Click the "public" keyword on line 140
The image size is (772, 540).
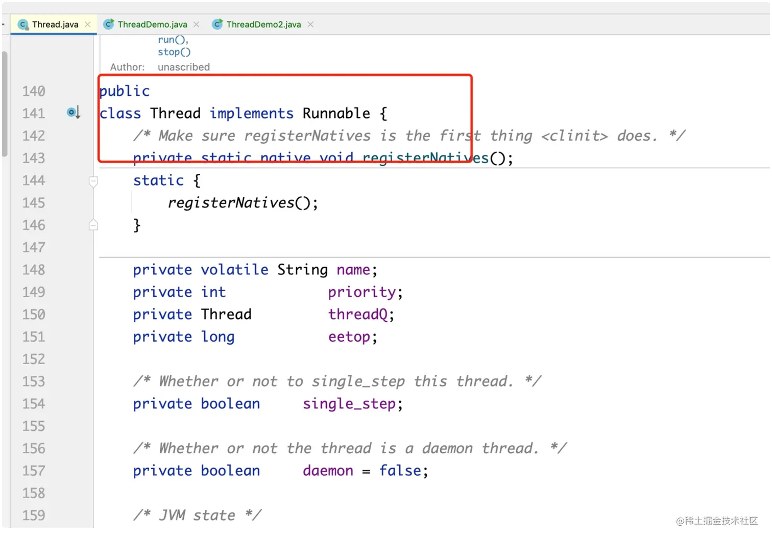click(x=125, y=91)
